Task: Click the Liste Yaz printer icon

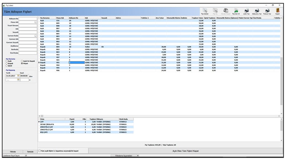Action: (246, 11)
